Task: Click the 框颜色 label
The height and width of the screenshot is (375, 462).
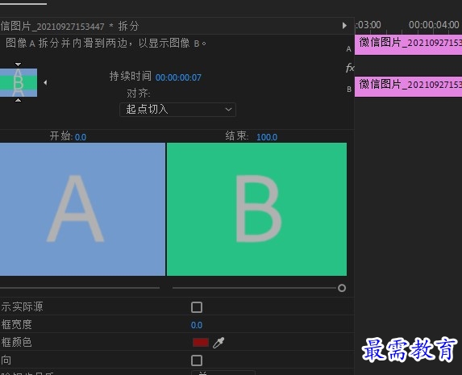Action: [x=16, y=342]
